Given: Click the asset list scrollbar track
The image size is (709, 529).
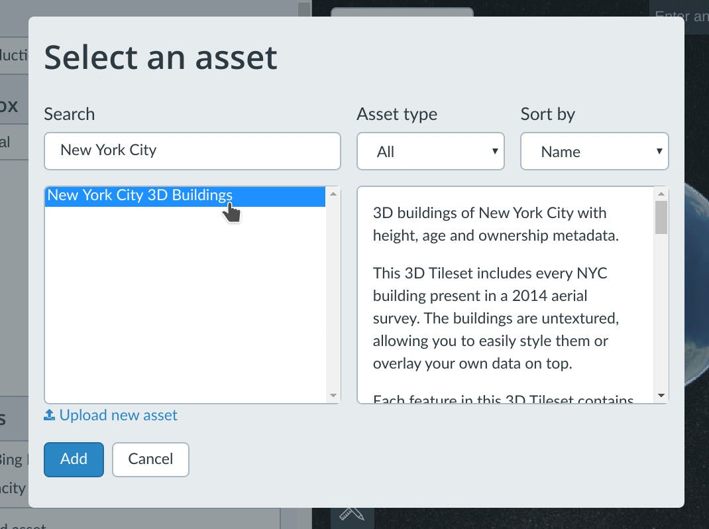Looking at the screenshot, I should click(x=333, y=298).
